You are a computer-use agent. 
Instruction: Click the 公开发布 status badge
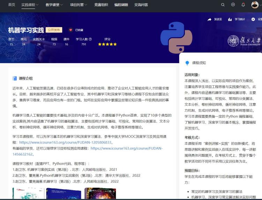coord(54,30)
